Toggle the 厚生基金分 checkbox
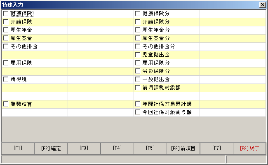The height and width of the screenshot is (165, 268). pos(138,38)
